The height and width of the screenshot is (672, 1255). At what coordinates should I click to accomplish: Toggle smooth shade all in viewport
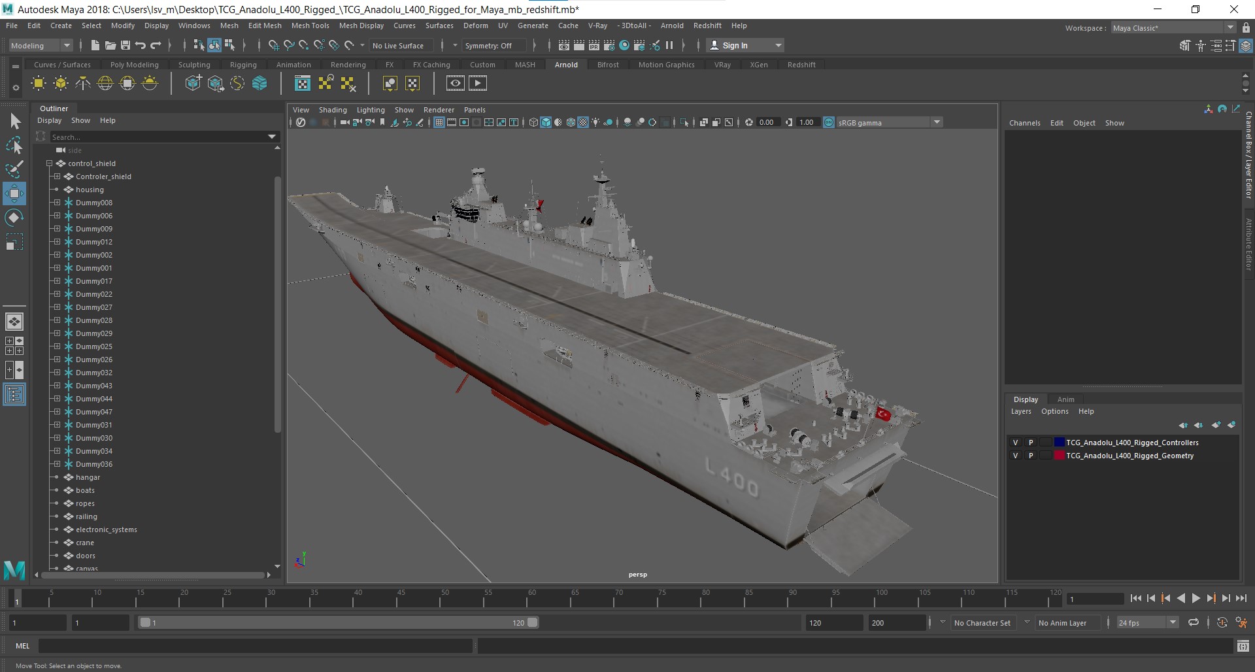[x=546, y=122]
